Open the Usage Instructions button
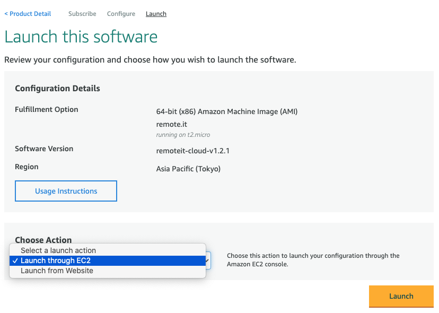 pyautogui.click(x=66, y=191)
